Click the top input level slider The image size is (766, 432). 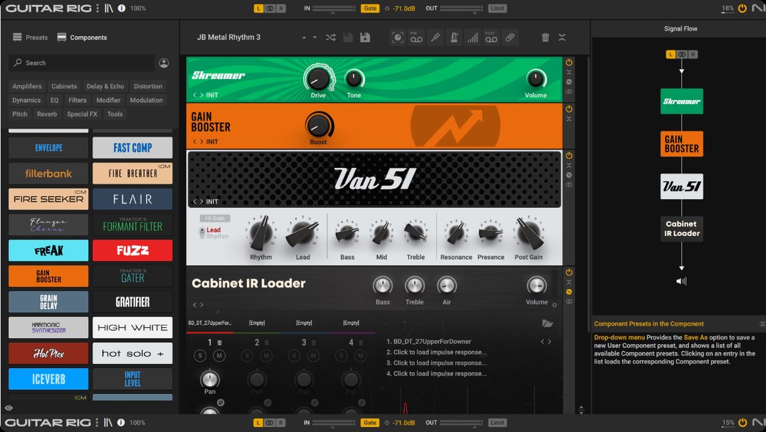(334, 8)
